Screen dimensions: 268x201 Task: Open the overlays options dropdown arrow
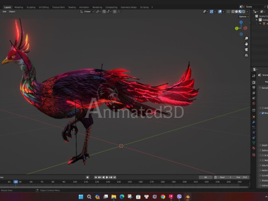coord(223,12)
